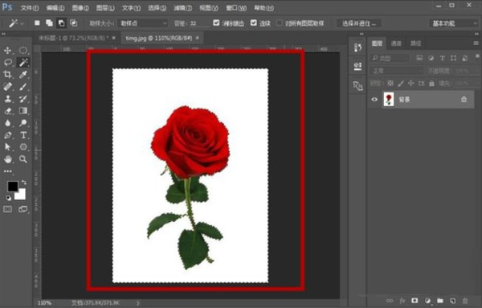The width and height of the screenshot is (482, 308).
Task: Open the Layers panel options menu
Action: (476, 43)
